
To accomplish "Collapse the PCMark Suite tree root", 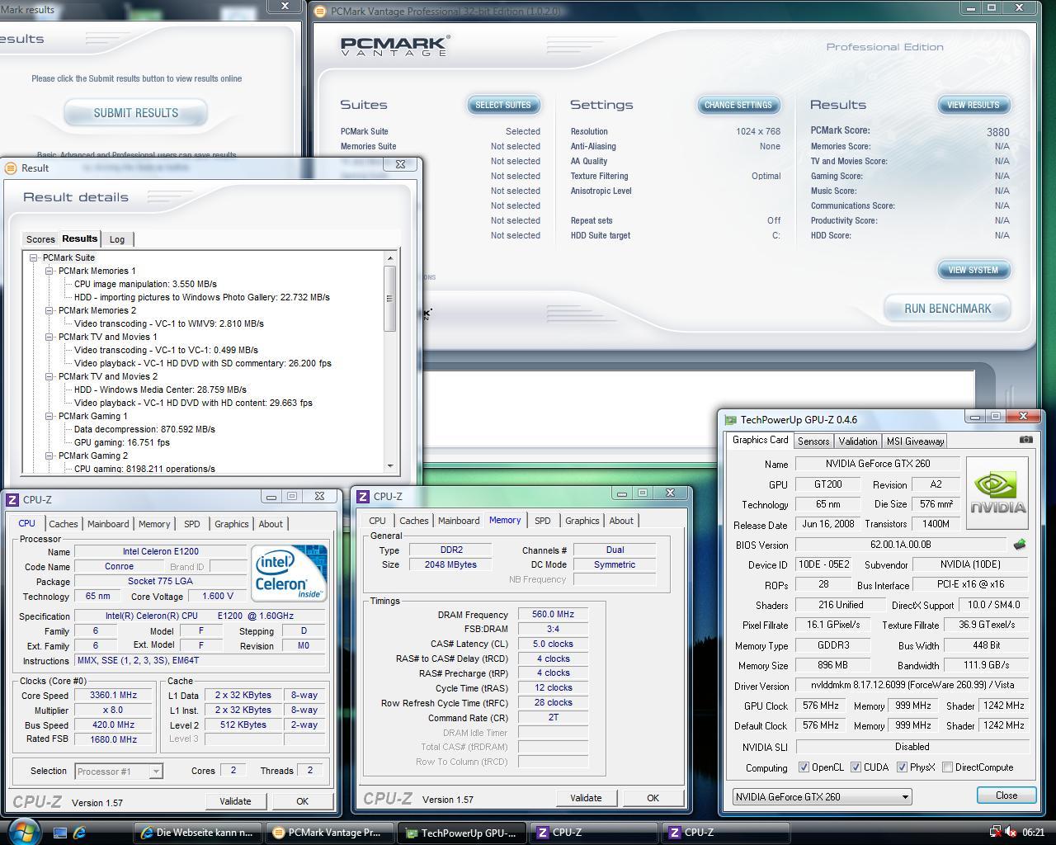I will click(x=34, y=257).
